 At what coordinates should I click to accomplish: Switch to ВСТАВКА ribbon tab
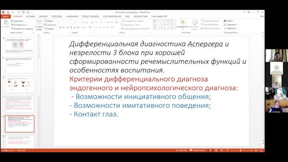pos(31,16)
